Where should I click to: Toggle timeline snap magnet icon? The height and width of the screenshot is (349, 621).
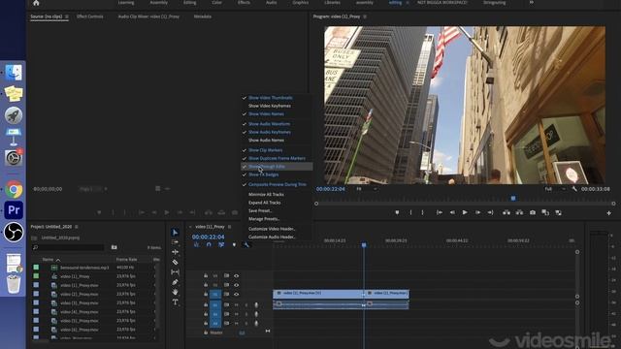coord(209,245)
